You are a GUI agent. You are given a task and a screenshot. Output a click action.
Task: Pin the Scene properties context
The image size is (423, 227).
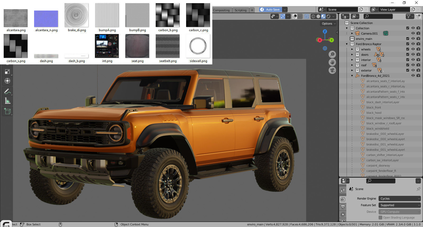[418, 189]
